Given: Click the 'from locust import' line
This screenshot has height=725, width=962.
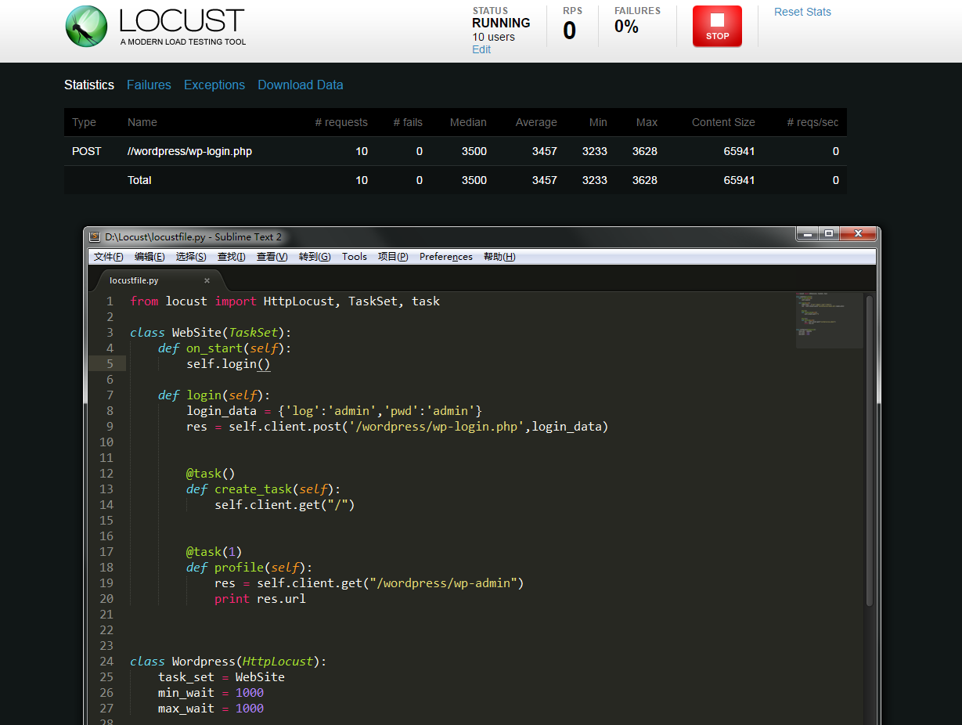Looking at the screenshot, I should [285, 301].
